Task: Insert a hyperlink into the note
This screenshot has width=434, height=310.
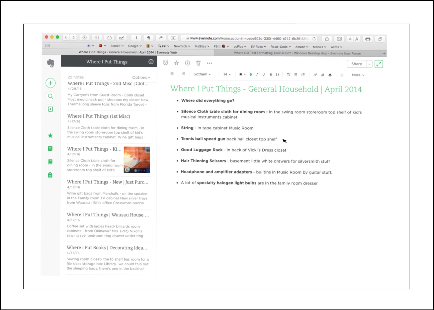Action: [315, 75]
